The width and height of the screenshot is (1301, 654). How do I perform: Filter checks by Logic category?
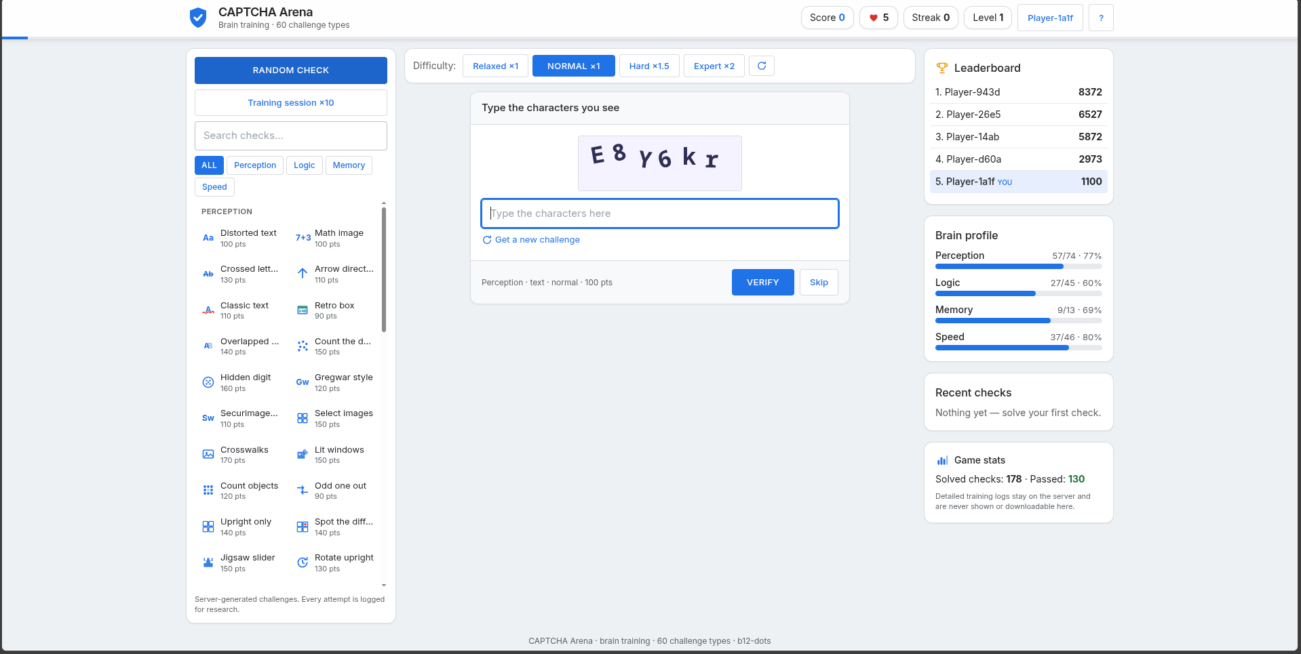pos(305,165)
